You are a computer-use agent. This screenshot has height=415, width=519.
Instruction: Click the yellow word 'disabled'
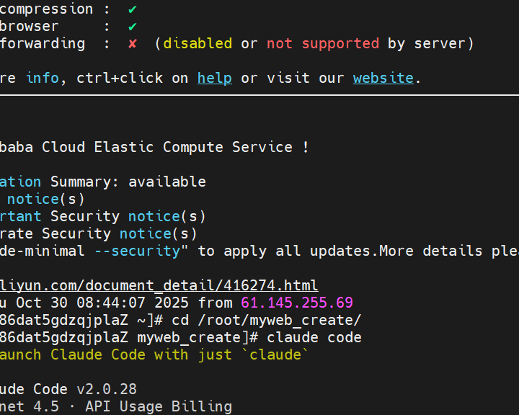(198, 44)
